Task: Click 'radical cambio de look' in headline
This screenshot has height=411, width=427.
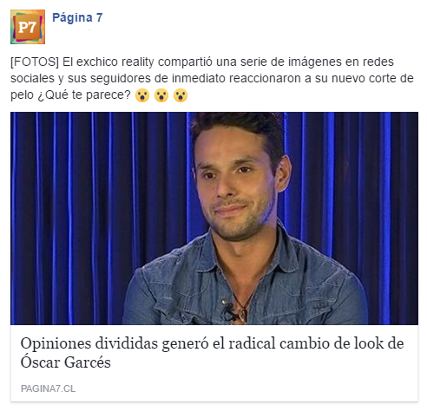Action: pyautogui.click(x=309, y=343)
